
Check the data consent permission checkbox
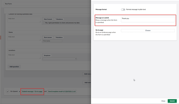click(43, 23)
